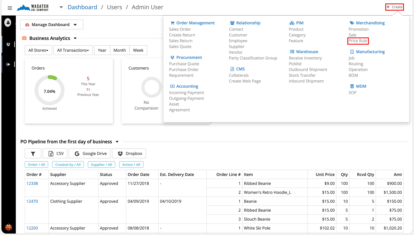Click the Wasatch Ski Company logo
This screenshot has height=235, width=414.
(x=33, y=8)
